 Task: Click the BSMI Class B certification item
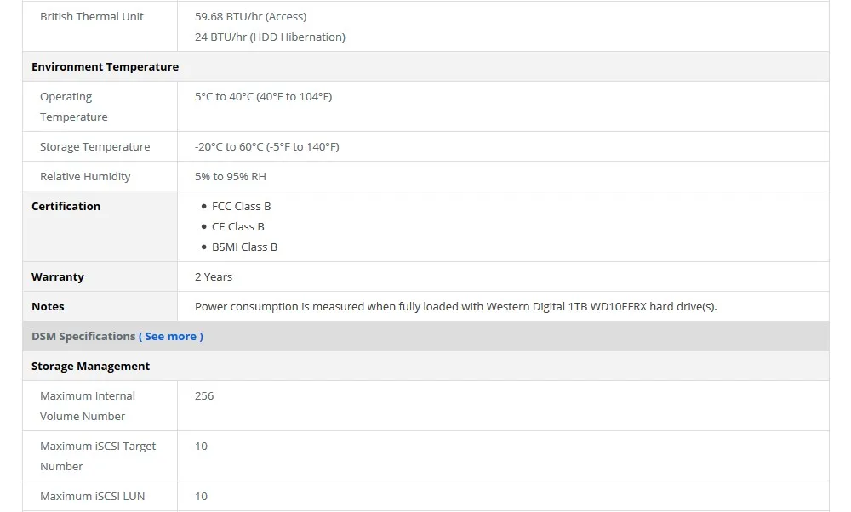coord(244,247)
